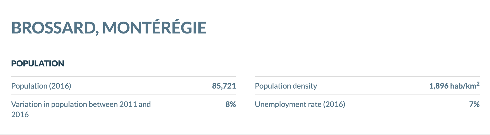
Task: Click the word BROSSARD in title
Action: click(x=53, y=28)
